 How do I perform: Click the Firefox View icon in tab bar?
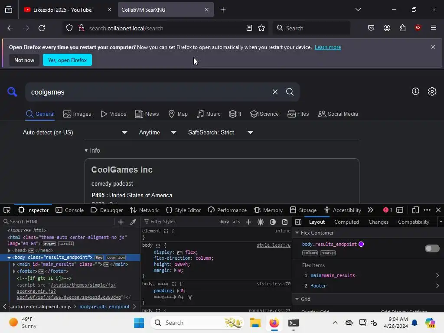coord(9,10)
